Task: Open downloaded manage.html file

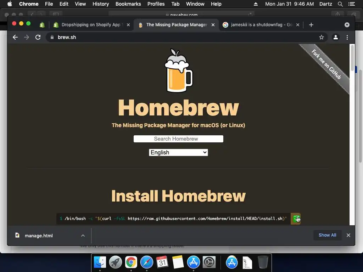Action: pos(39,236)
